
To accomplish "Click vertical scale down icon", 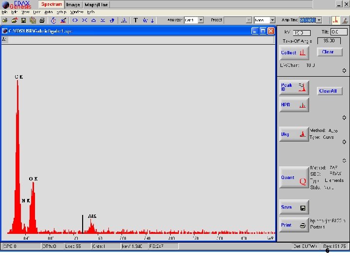I will [103, 20].
